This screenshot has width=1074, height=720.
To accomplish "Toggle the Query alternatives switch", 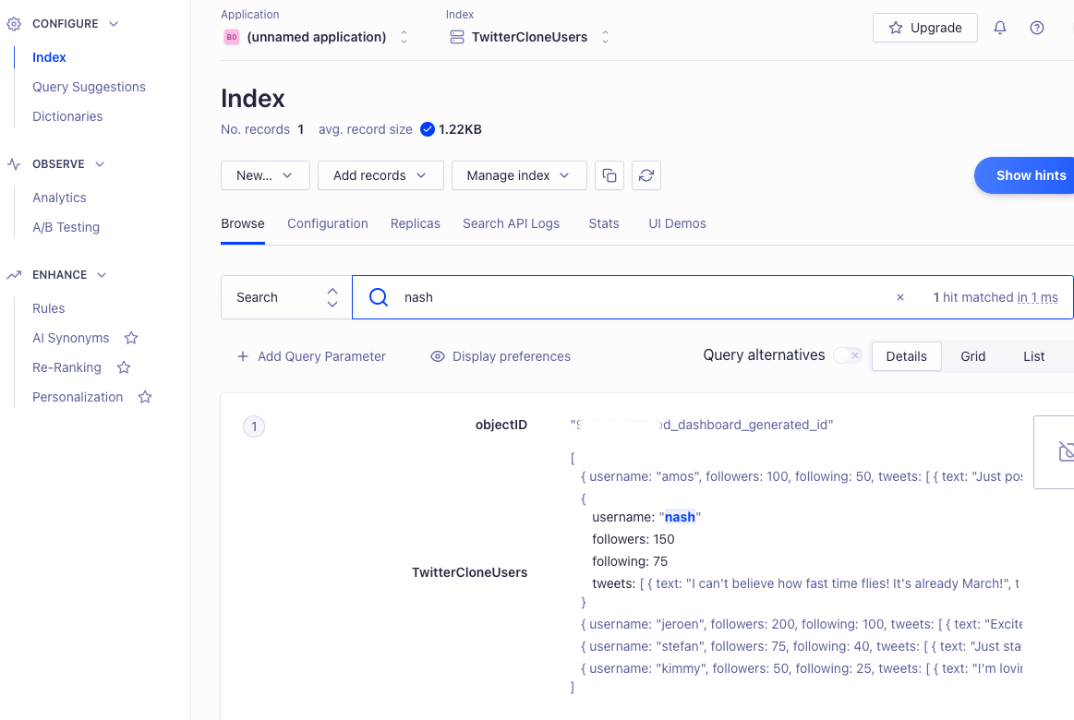I will [x=847, y=354].
